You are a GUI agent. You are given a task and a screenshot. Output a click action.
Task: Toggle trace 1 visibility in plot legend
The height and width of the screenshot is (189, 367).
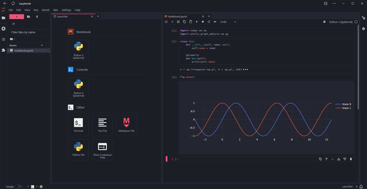(x=343, y=108)
